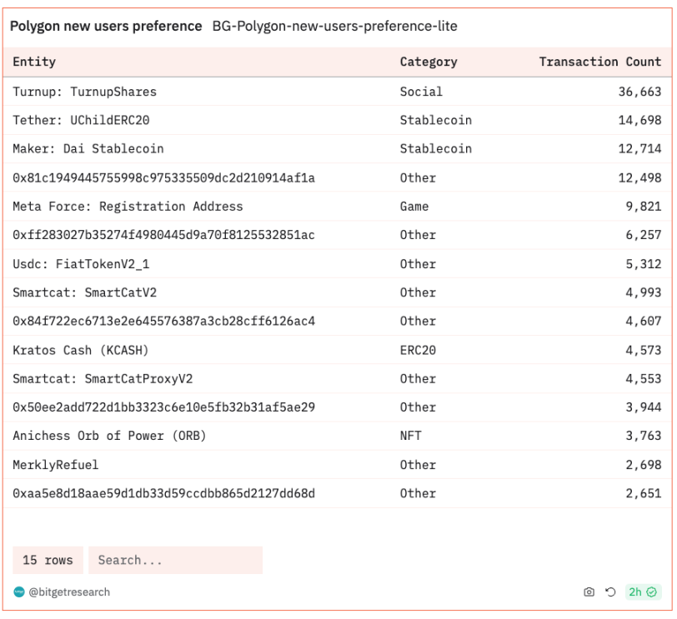Click the Meta Force: Registration Address cell
Screen dimensions: 677x619
[x=128, y=207]
